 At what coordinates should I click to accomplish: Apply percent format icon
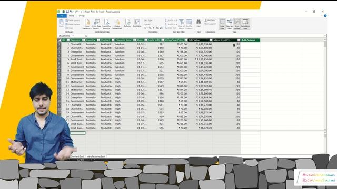(x=150, y=28)
